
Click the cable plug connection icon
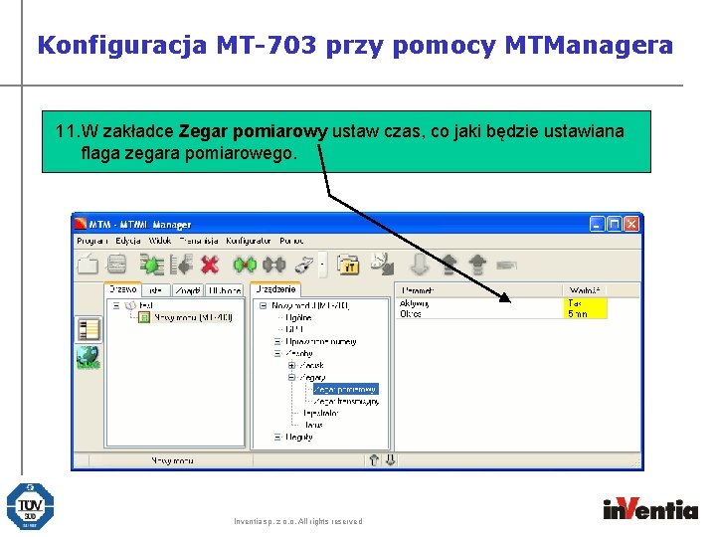pyautogui.click(x=304, y=265)
